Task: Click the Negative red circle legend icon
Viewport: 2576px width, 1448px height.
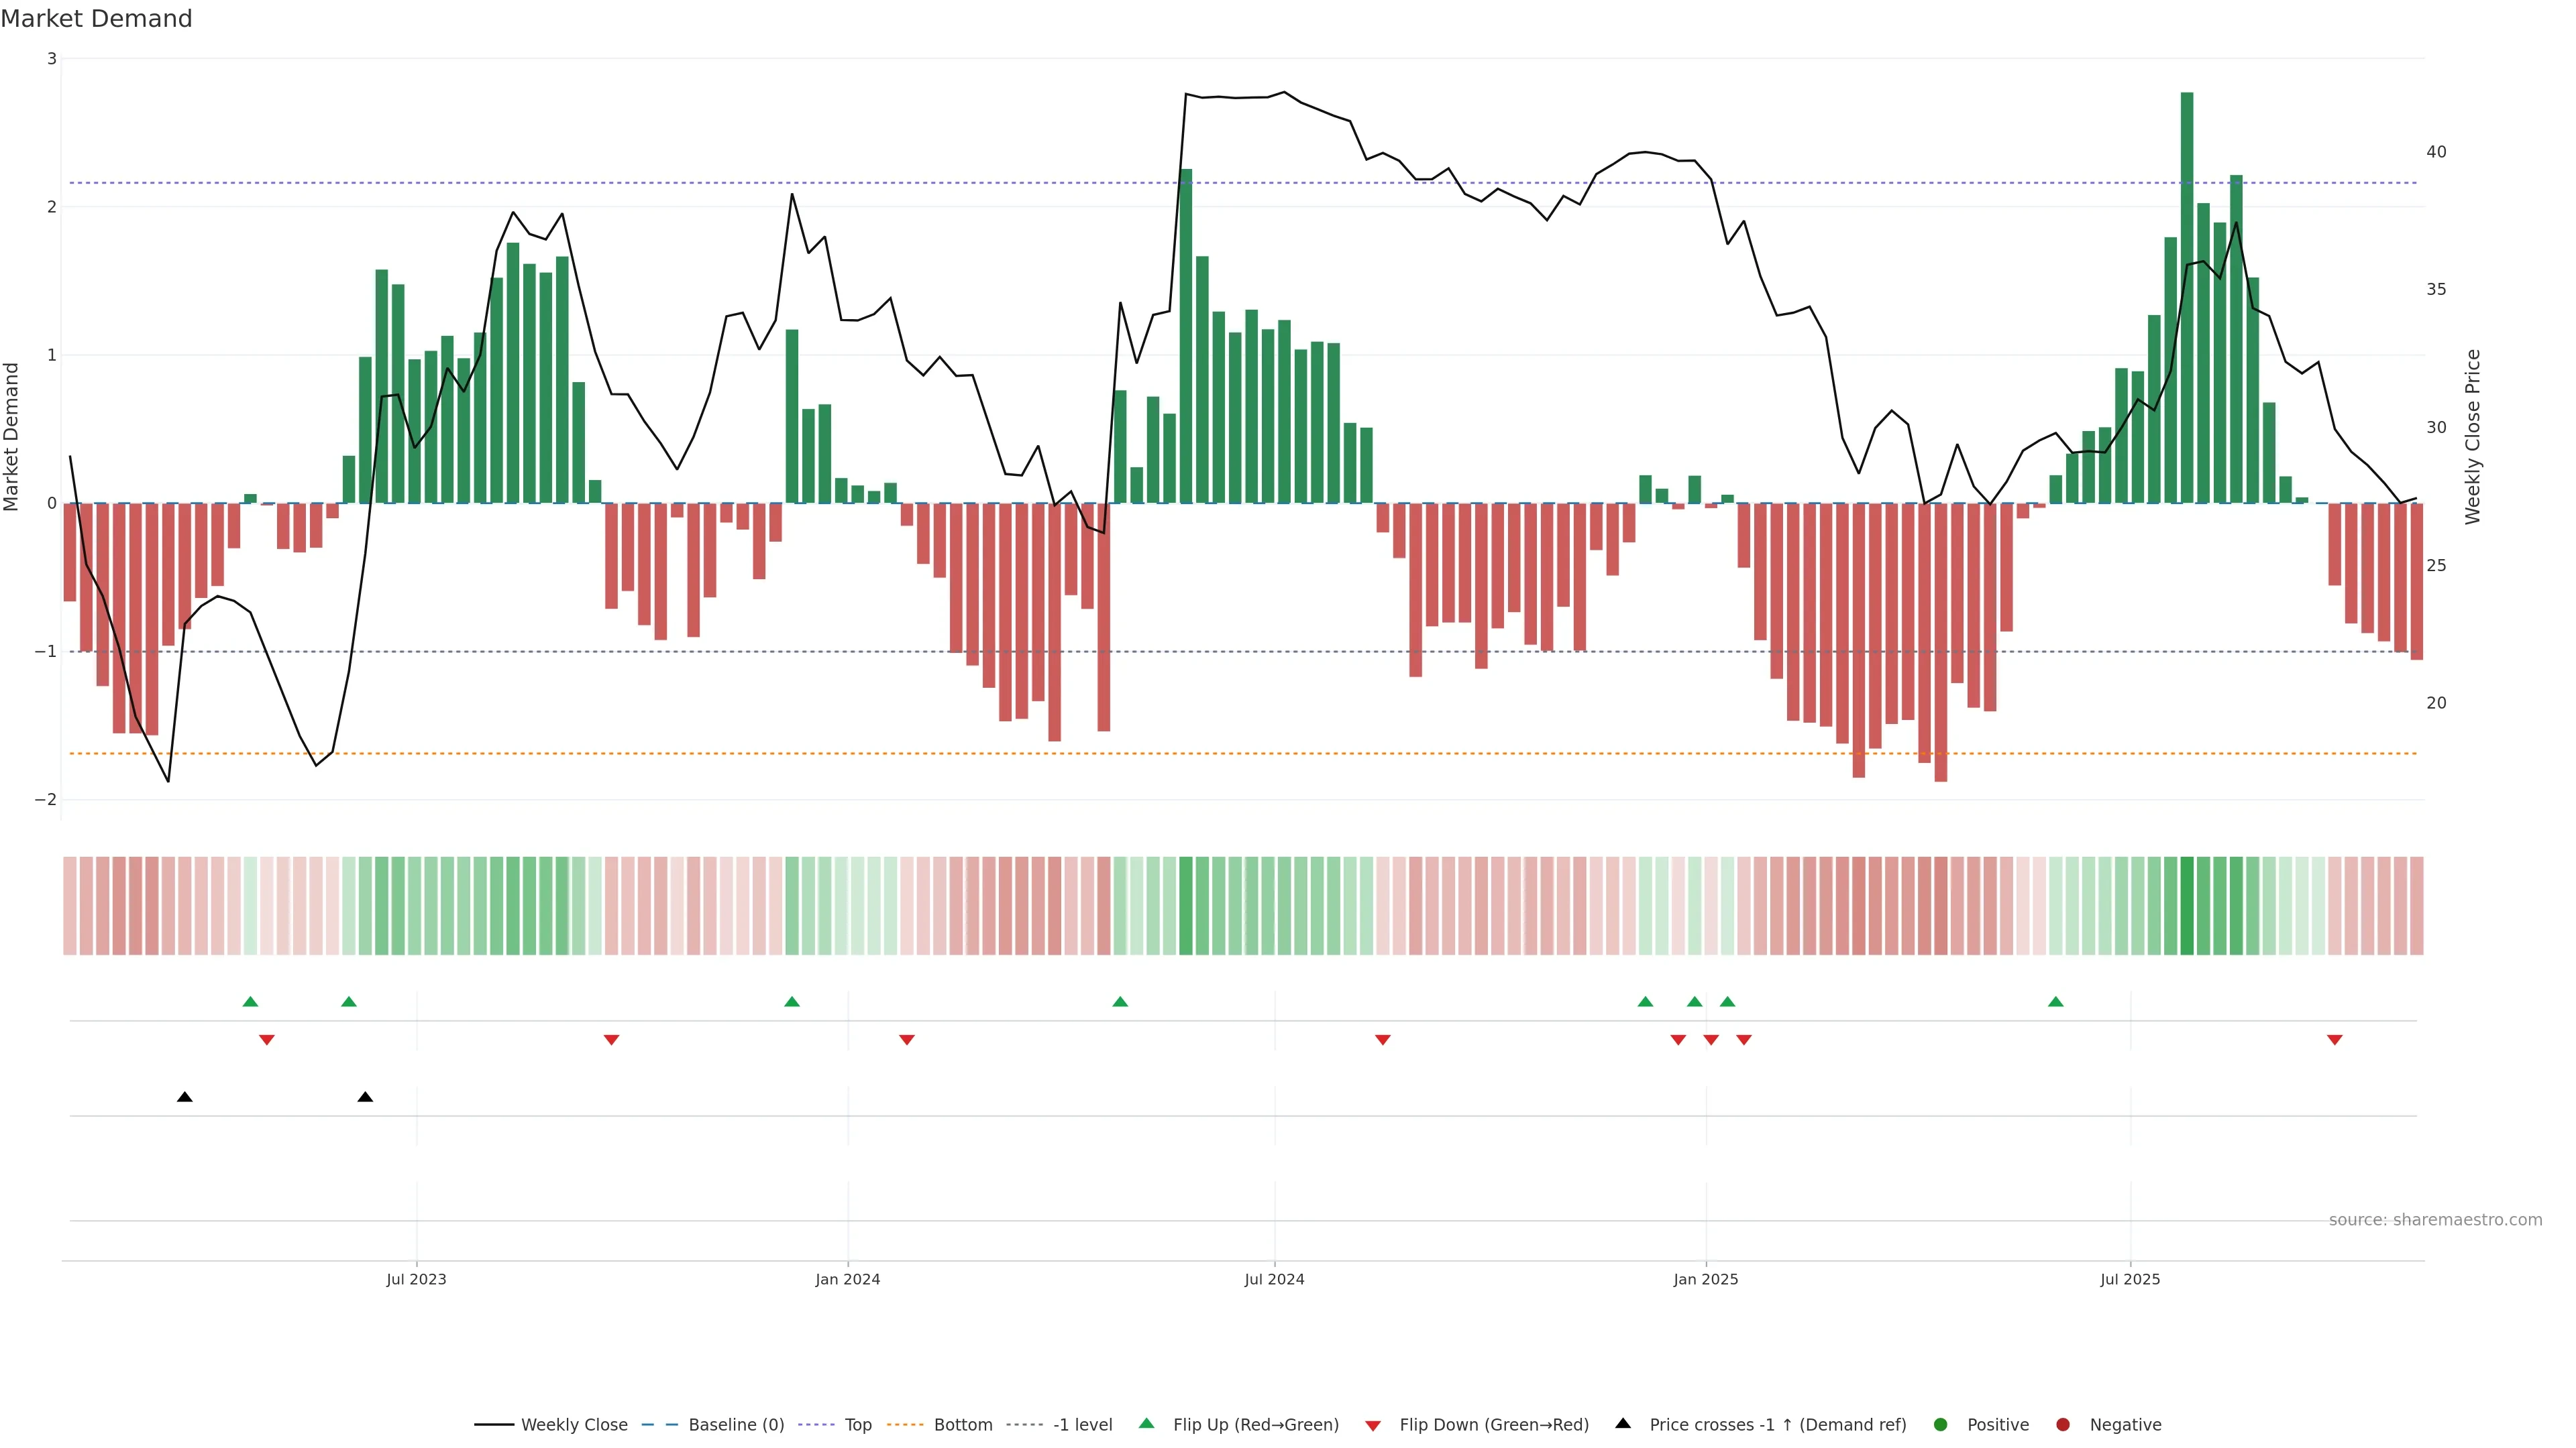Action: [x=2063, y=1424]
